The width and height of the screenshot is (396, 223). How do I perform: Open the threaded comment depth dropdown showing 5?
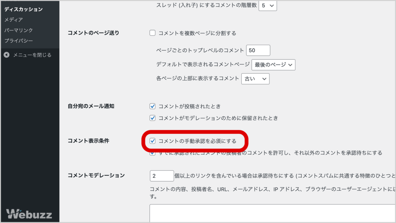268,5
